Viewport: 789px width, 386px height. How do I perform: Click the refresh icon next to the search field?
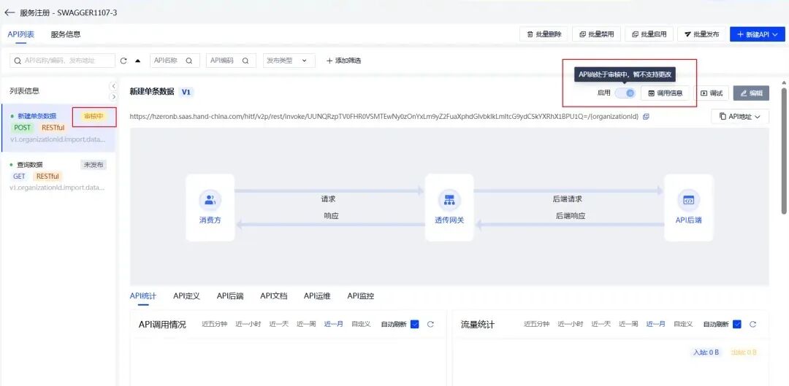coord(123,61)
